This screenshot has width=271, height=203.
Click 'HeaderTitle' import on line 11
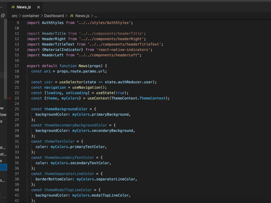pos(54,34)
